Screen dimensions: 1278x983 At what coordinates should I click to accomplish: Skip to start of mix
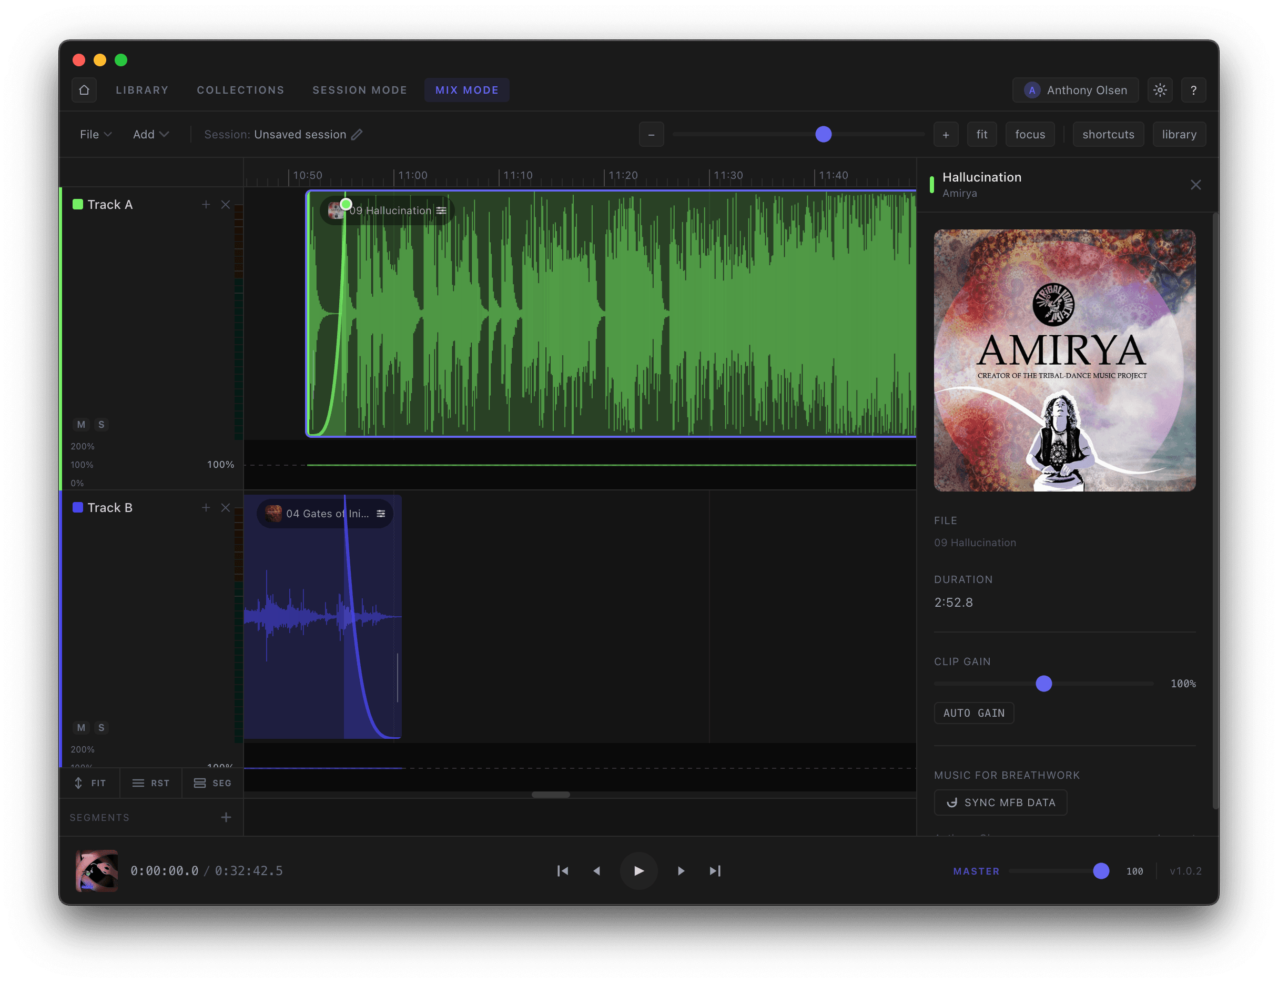[x=563, y=871]
